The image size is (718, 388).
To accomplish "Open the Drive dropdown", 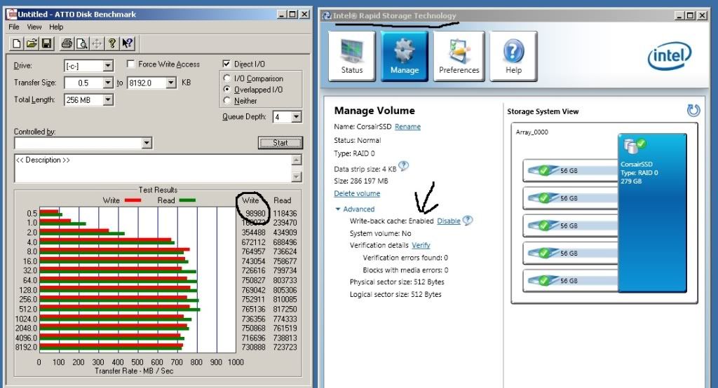I will point(108,66).
